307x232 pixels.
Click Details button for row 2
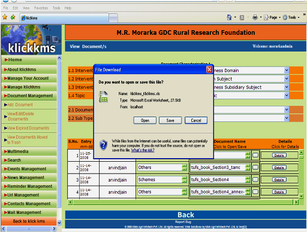tap(279, 168)
